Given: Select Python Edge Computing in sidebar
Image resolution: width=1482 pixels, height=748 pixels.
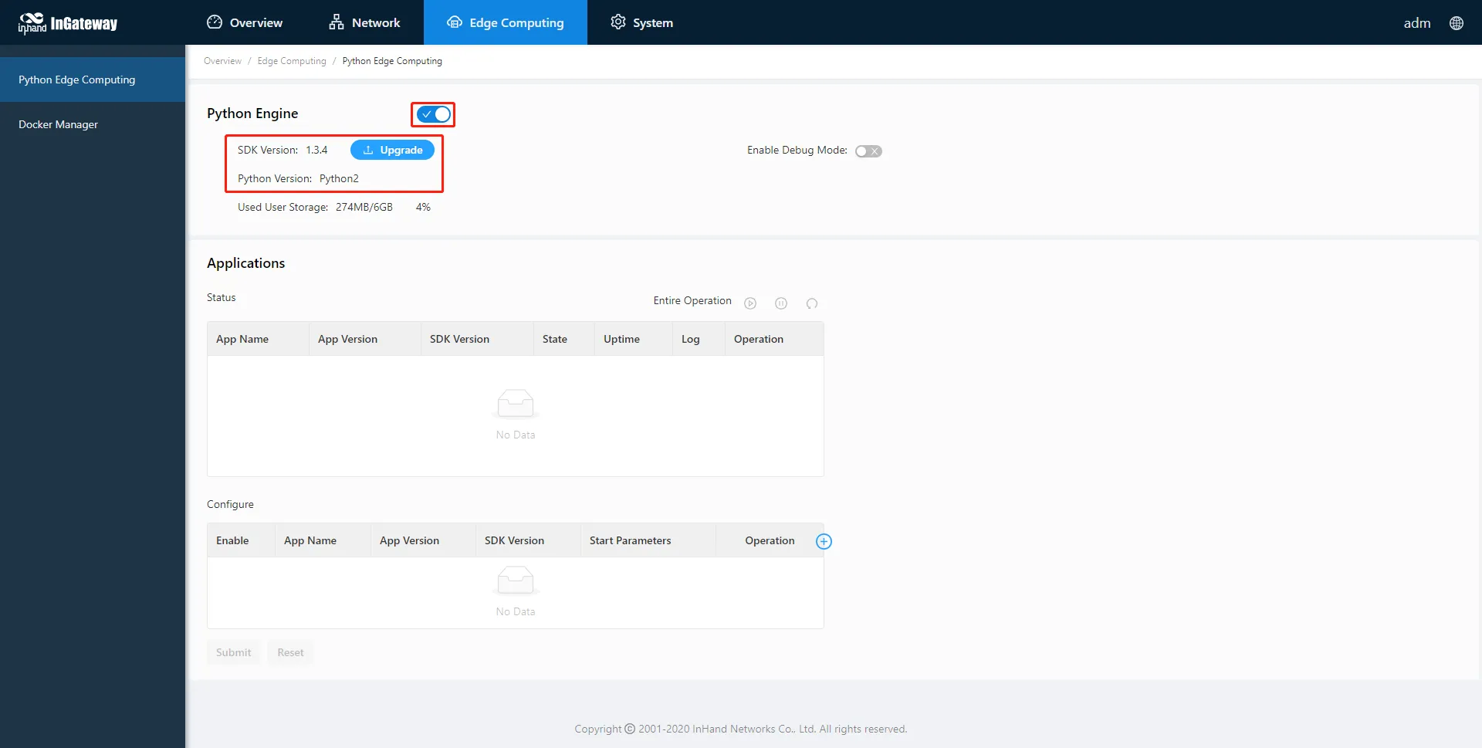Looking at the screenshot, I should click(93, 80).
